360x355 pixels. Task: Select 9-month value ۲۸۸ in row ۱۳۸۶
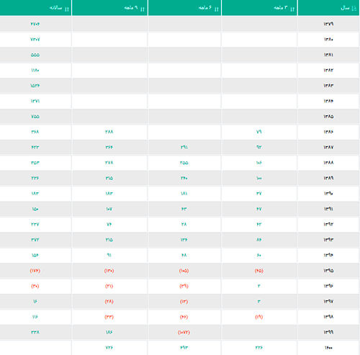click(109, 132)
